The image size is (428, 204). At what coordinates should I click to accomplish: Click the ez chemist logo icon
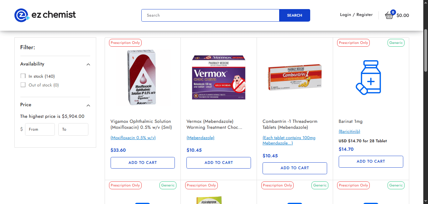22,15
